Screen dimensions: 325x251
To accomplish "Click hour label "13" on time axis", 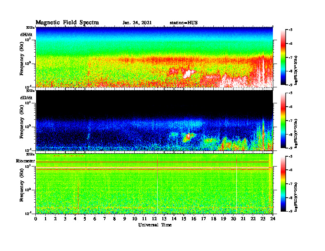I will click(x=164, y=219).
